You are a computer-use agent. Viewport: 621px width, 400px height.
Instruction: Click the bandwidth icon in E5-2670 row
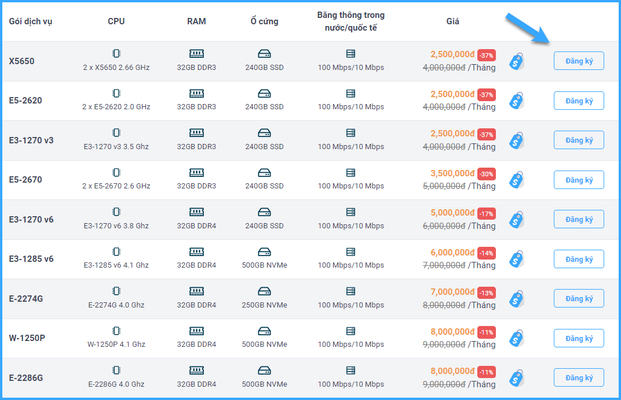pyautogui.click(x=350, y=172)
